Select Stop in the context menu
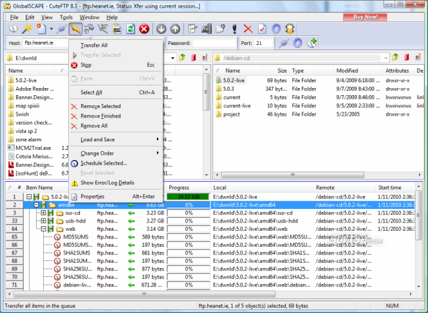 tap(116, 65)
